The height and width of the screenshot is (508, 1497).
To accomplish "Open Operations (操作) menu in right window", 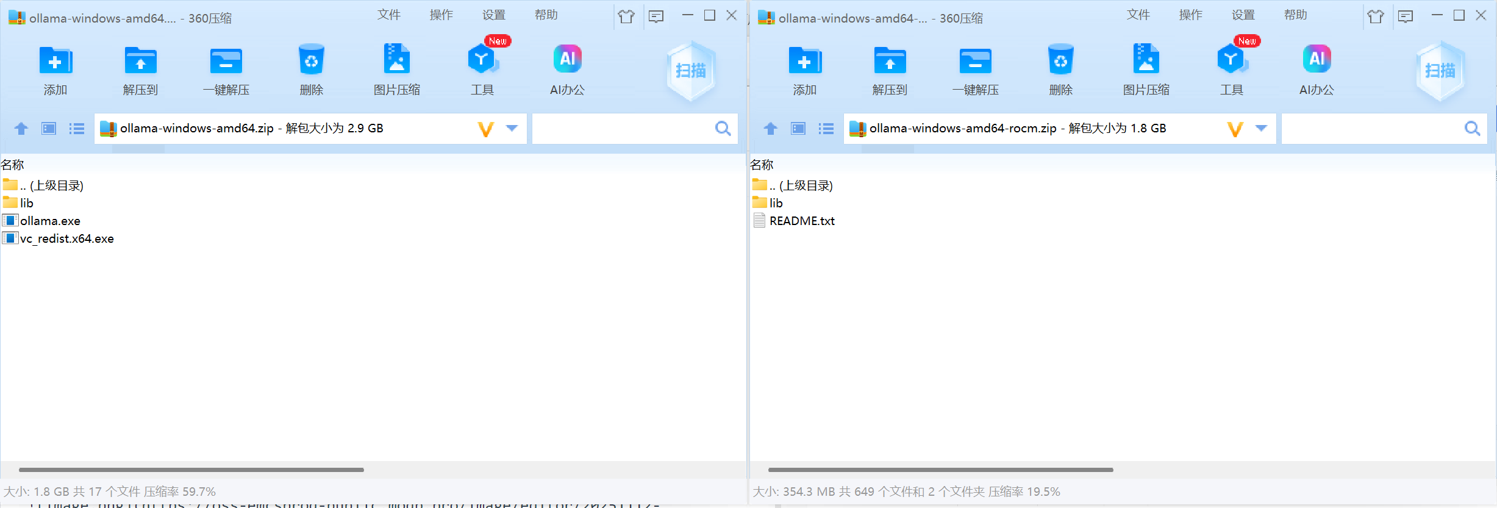I will pos(1191,15).
